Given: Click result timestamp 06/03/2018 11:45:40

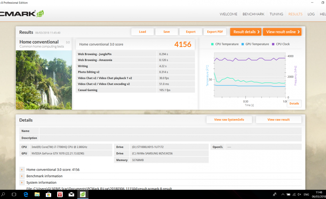Looking at the screenshot, I should [x=48, y=33].
